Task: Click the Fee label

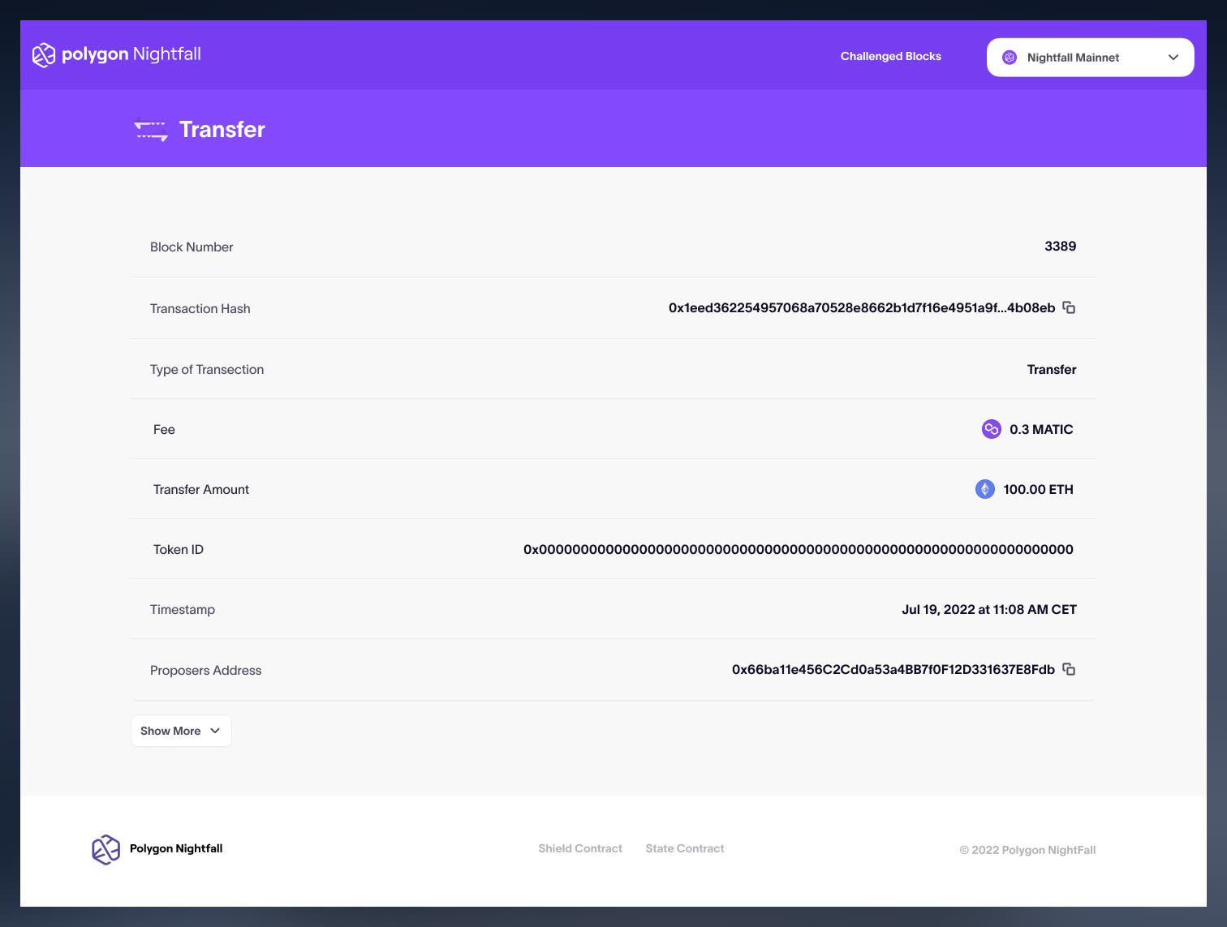Action: click(x=164, y=429)
